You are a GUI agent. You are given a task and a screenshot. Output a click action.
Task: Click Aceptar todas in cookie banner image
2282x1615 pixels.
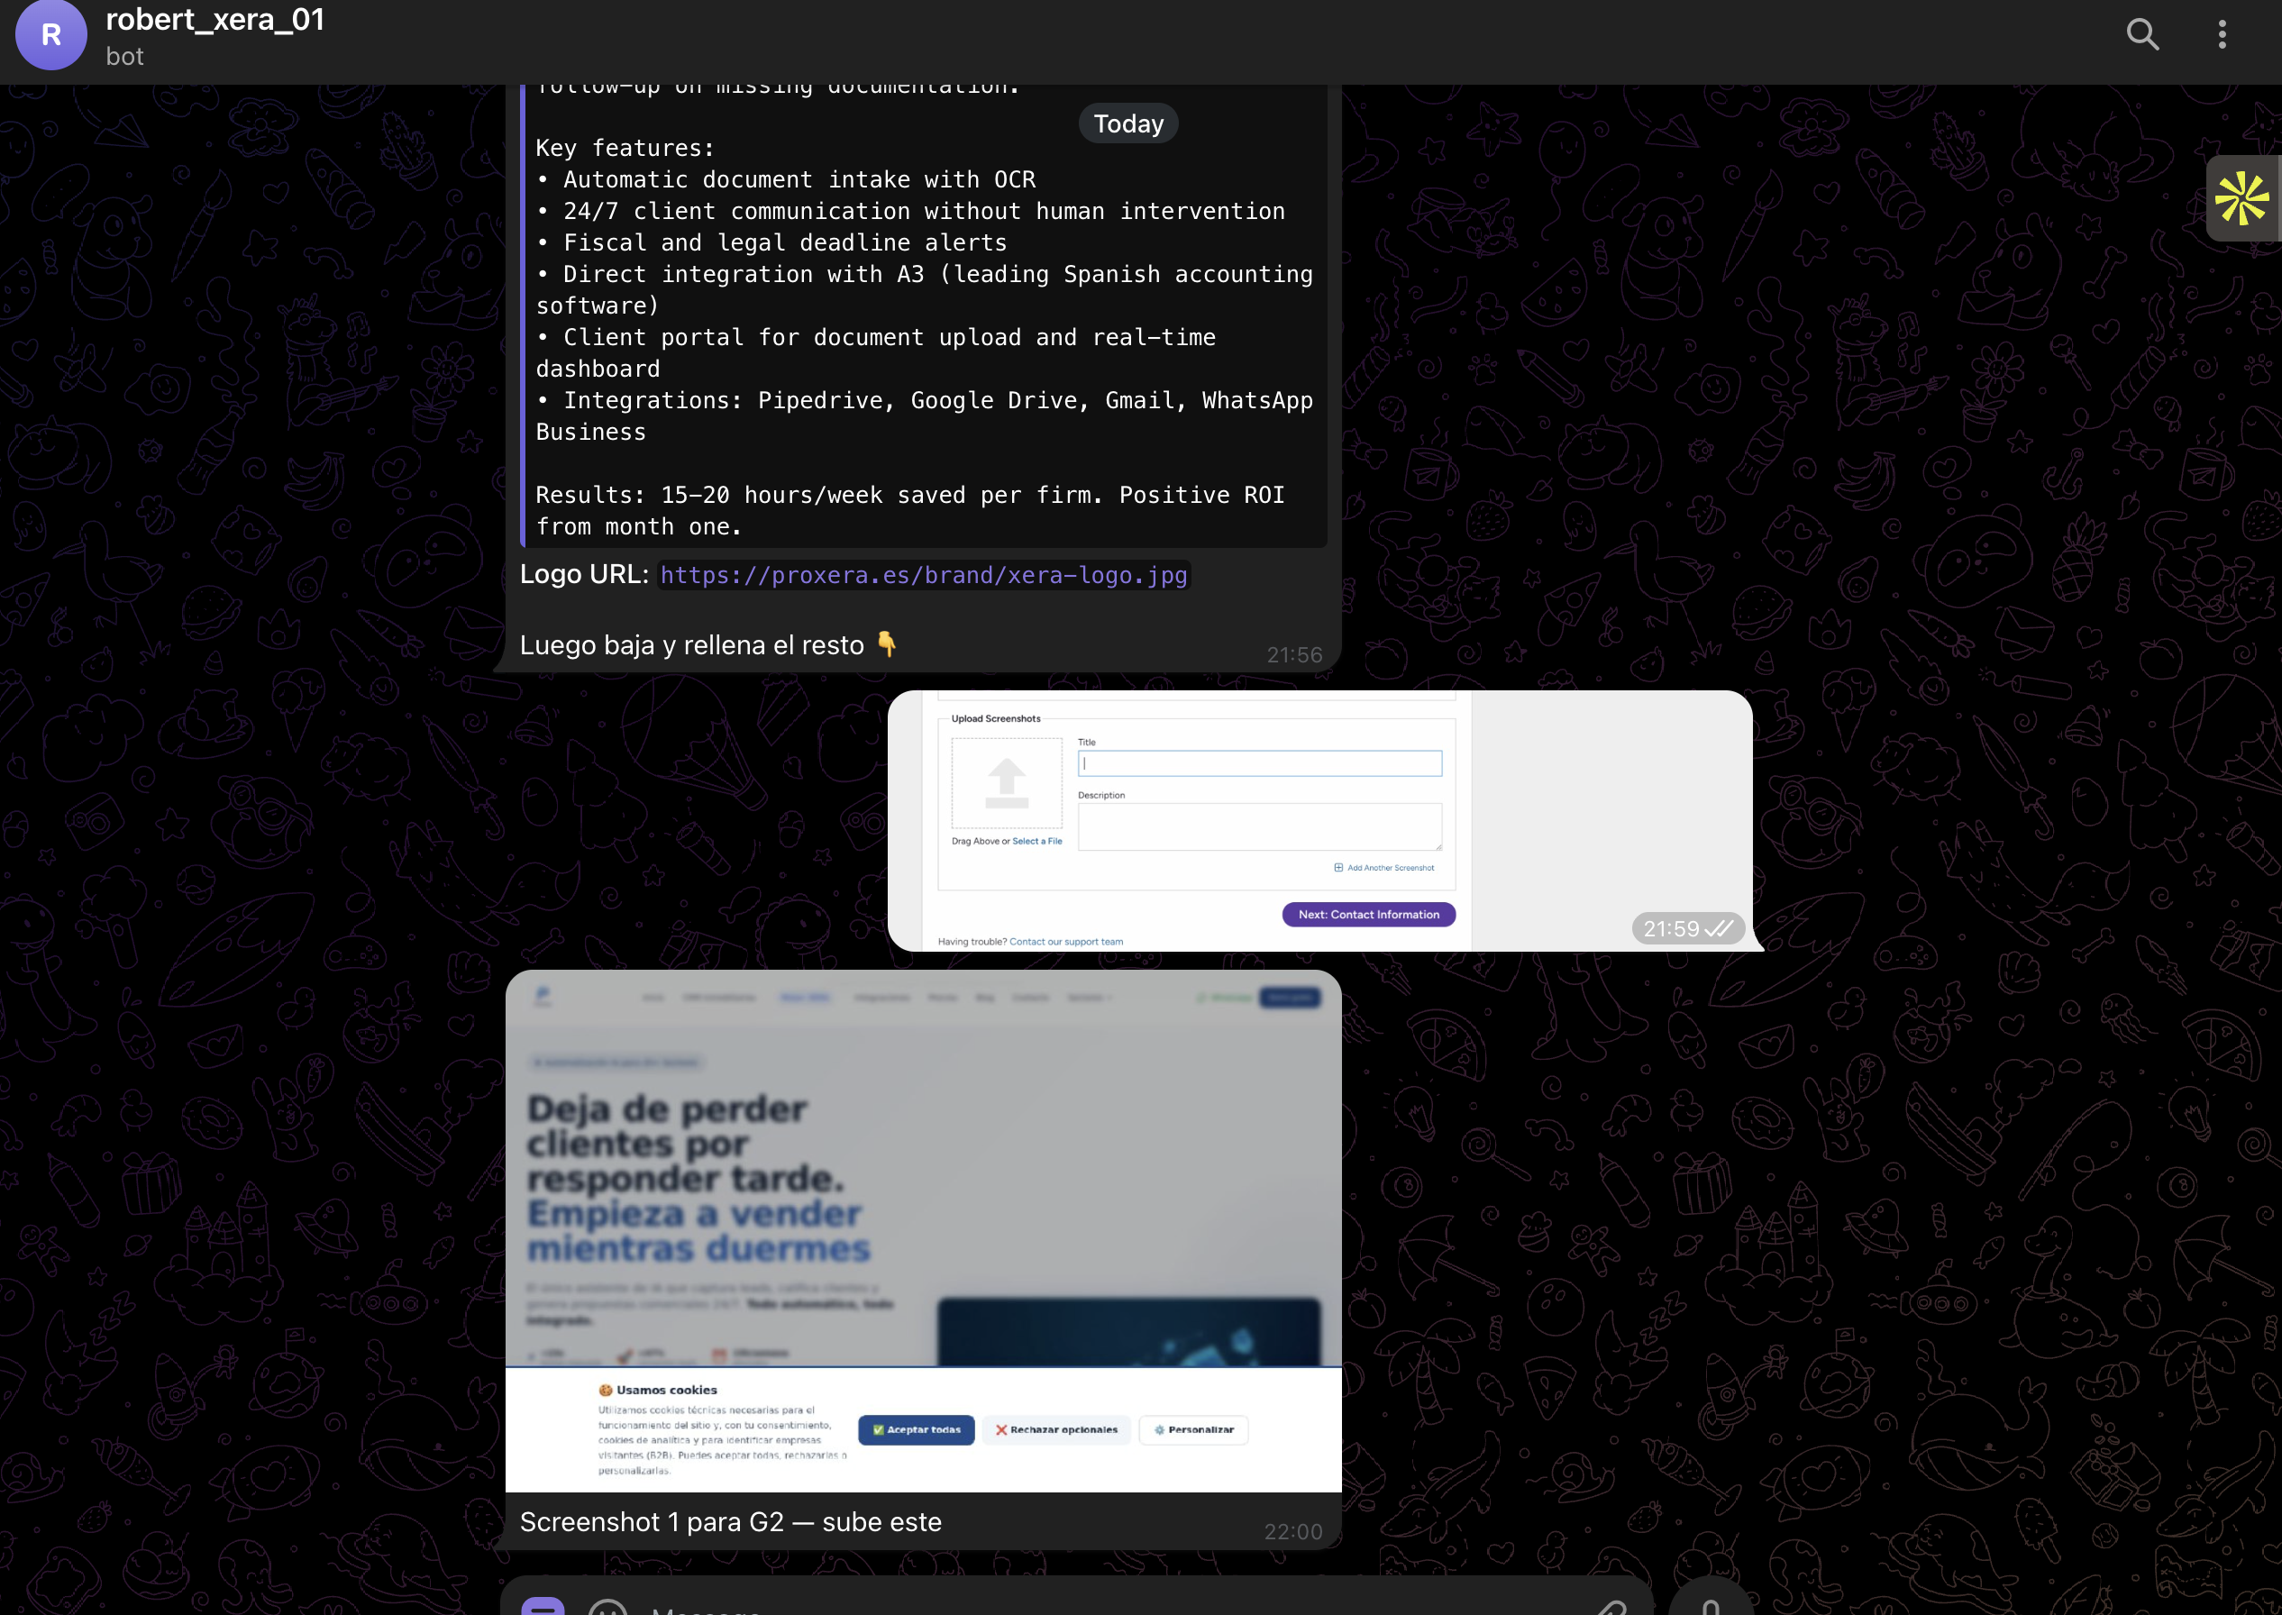click(x=916, y=1430)
